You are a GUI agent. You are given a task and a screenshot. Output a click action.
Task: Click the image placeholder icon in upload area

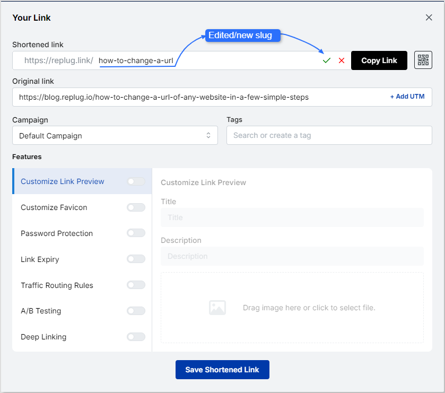[217, 308]
